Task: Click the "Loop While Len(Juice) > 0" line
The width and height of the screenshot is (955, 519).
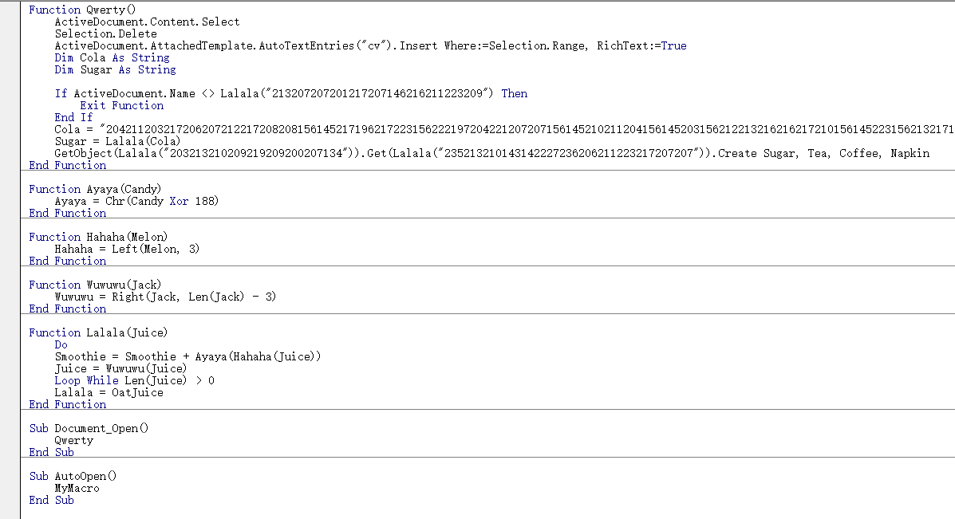Action: click(x=134, y=380)
